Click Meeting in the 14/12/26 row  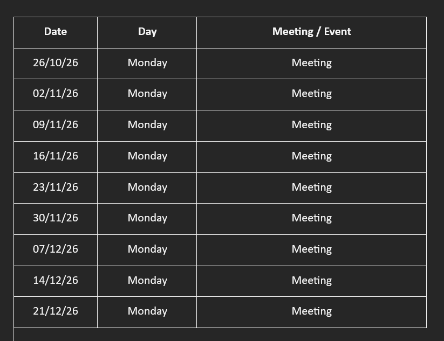click(311, 281)
